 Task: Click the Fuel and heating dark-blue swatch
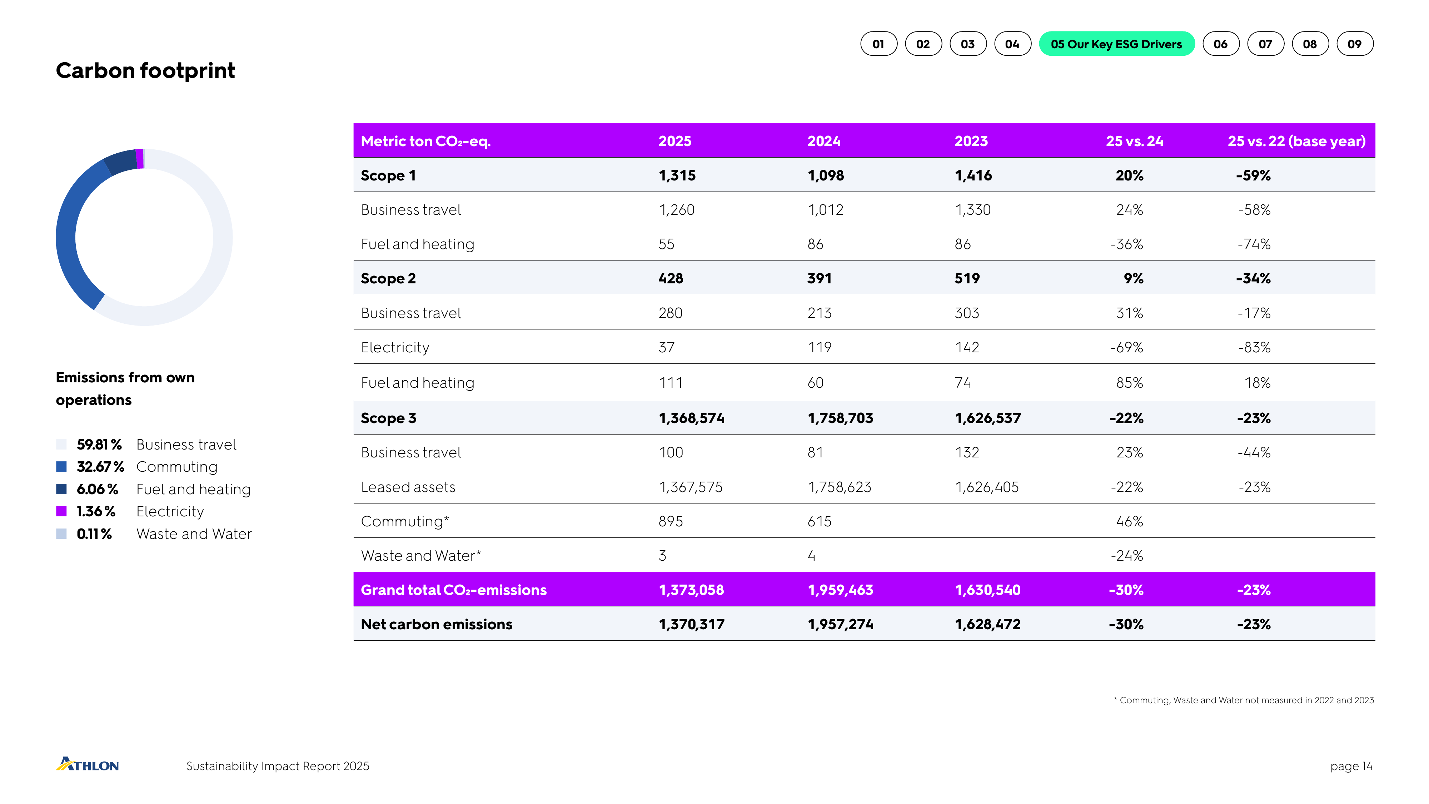[61, 489]
